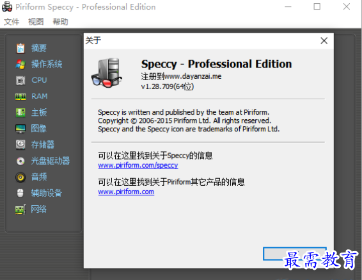Image resolution: width=362 pixels, height=280 pixels.
Task: Select the 操作系统 sidebar label
Action: [47, 64]
